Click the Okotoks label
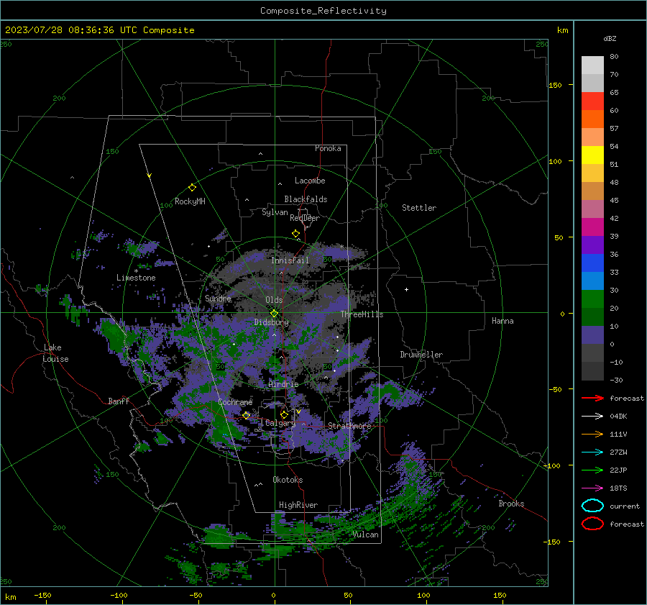The width and height of the screenshot is (647, 605). (288, 480)
